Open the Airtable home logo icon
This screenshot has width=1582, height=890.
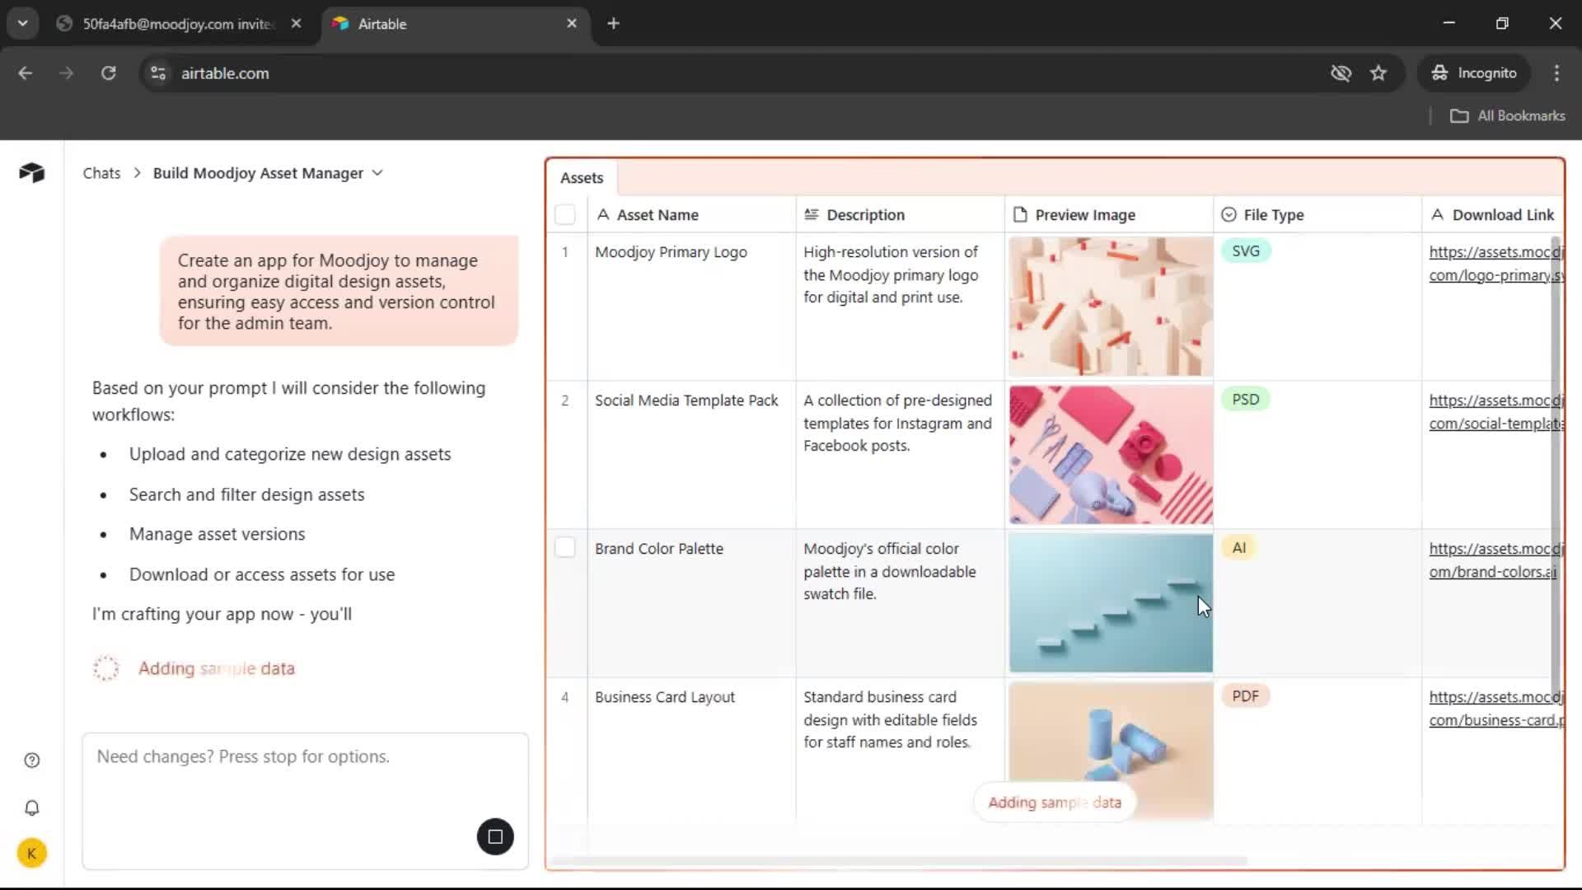[x=31, y=172]
